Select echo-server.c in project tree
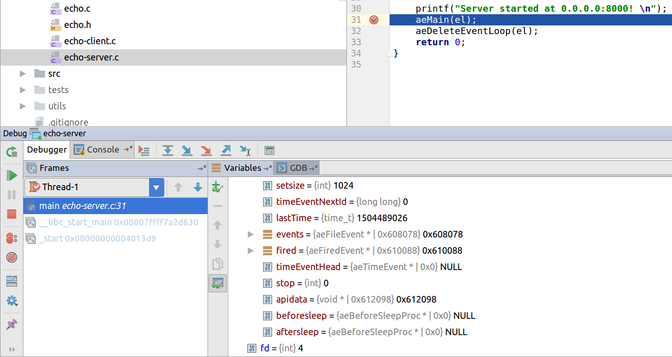672x357 pixels. [x=173, y=57]
